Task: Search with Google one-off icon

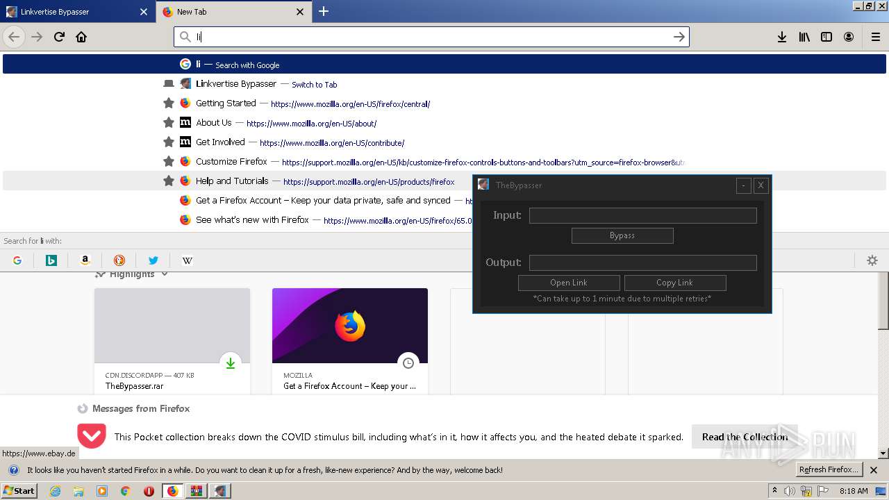Action: (x=17, y=260)
